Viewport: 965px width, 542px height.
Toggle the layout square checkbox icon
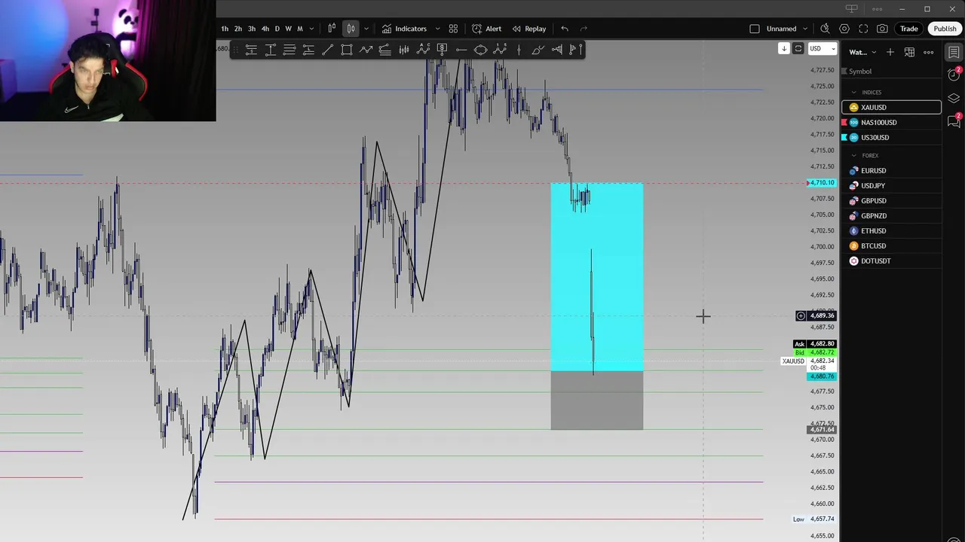(x=755, y=29)
